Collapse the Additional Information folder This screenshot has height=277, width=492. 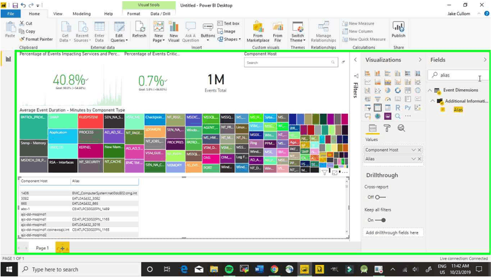point(433,101)
